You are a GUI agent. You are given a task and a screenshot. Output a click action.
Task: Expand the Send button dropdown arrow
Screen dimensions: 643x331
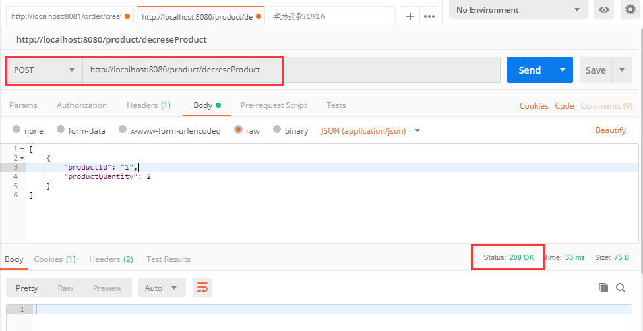563,70
